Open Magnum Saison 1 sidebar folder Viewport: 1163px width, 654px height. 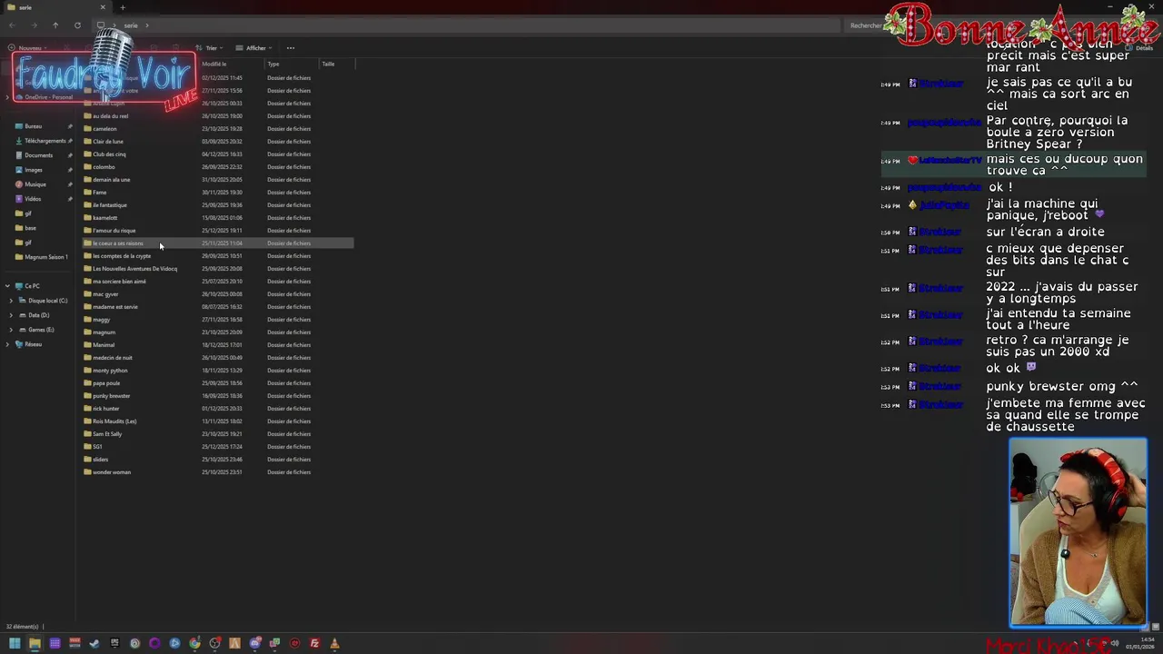[45, 257]
